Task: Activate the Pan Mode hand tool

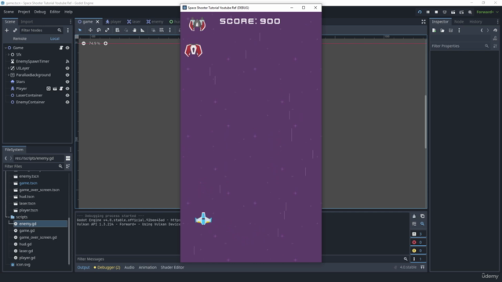Action: pos(134,30)
